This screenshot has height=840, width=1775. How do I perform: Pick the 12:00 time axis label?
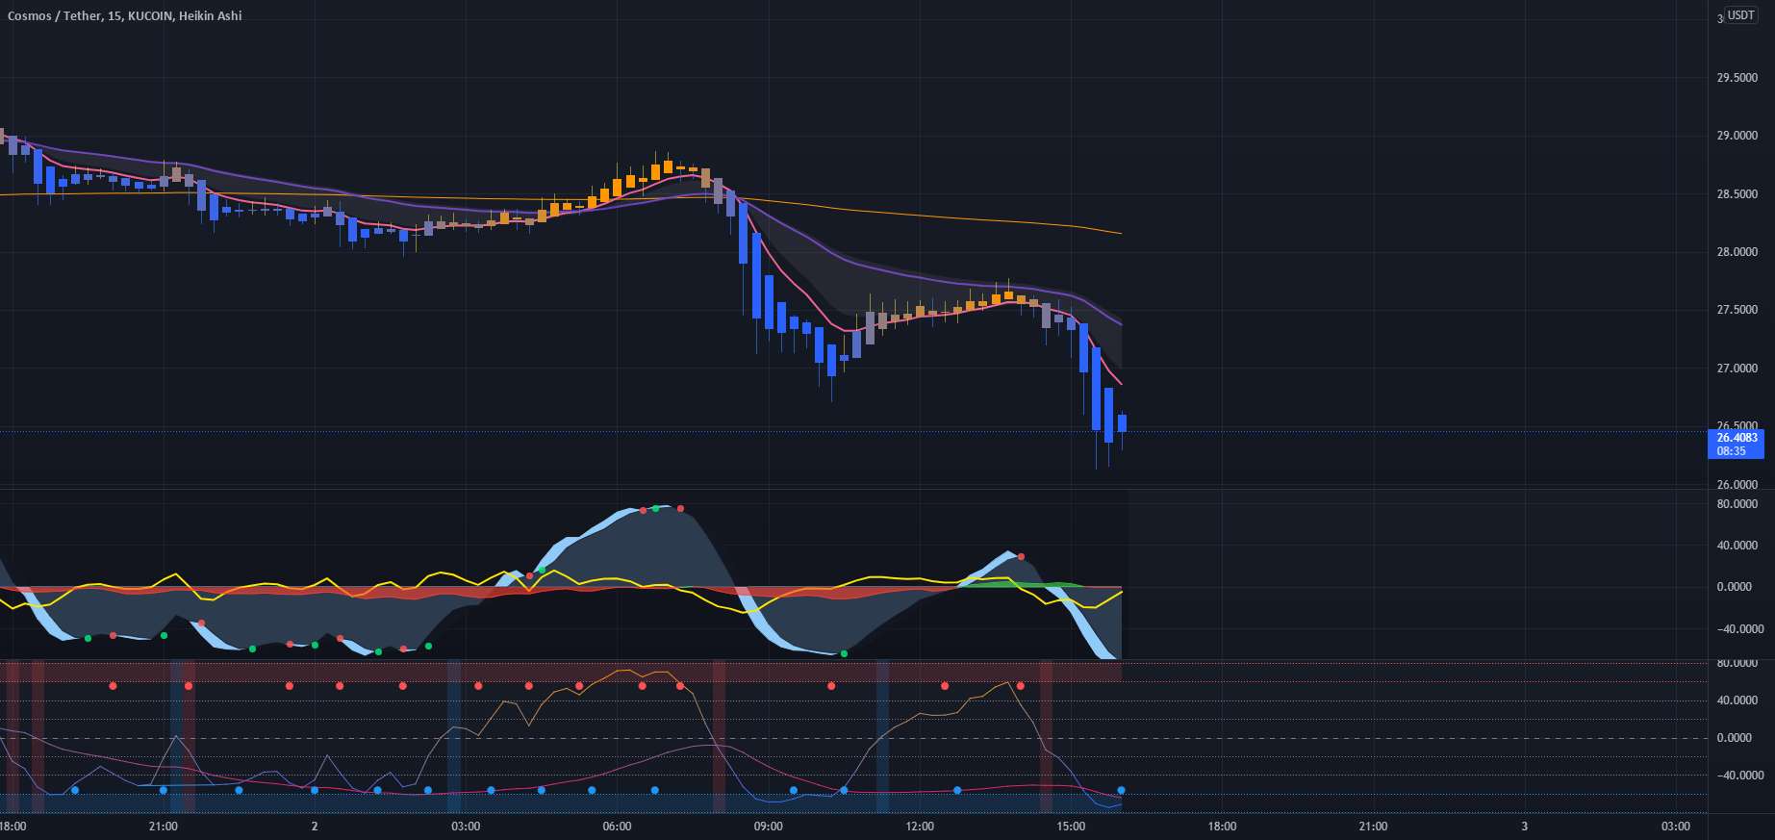coord(920,827)
